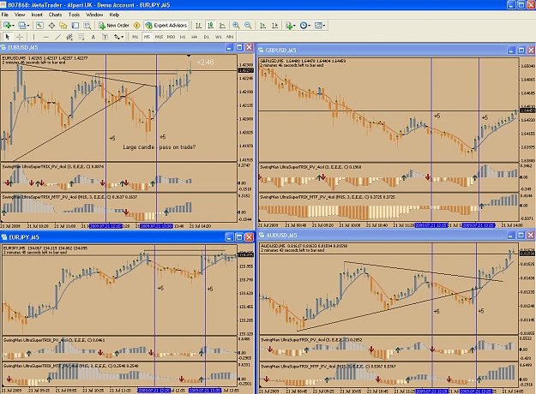This screenshot has width=536, height=394.
Task: Switch timeframe to MN
Action: click(x=230, y=37)
